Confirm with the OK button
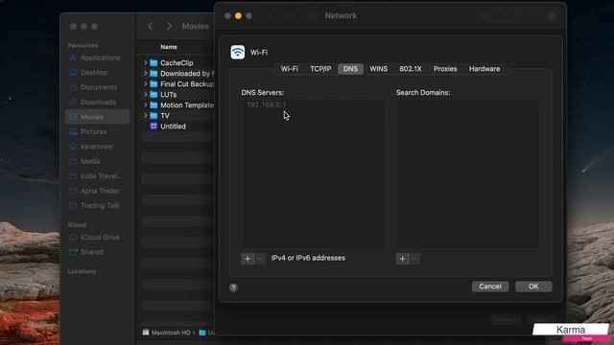Screen dimensions: 614x345 point(533,287)
